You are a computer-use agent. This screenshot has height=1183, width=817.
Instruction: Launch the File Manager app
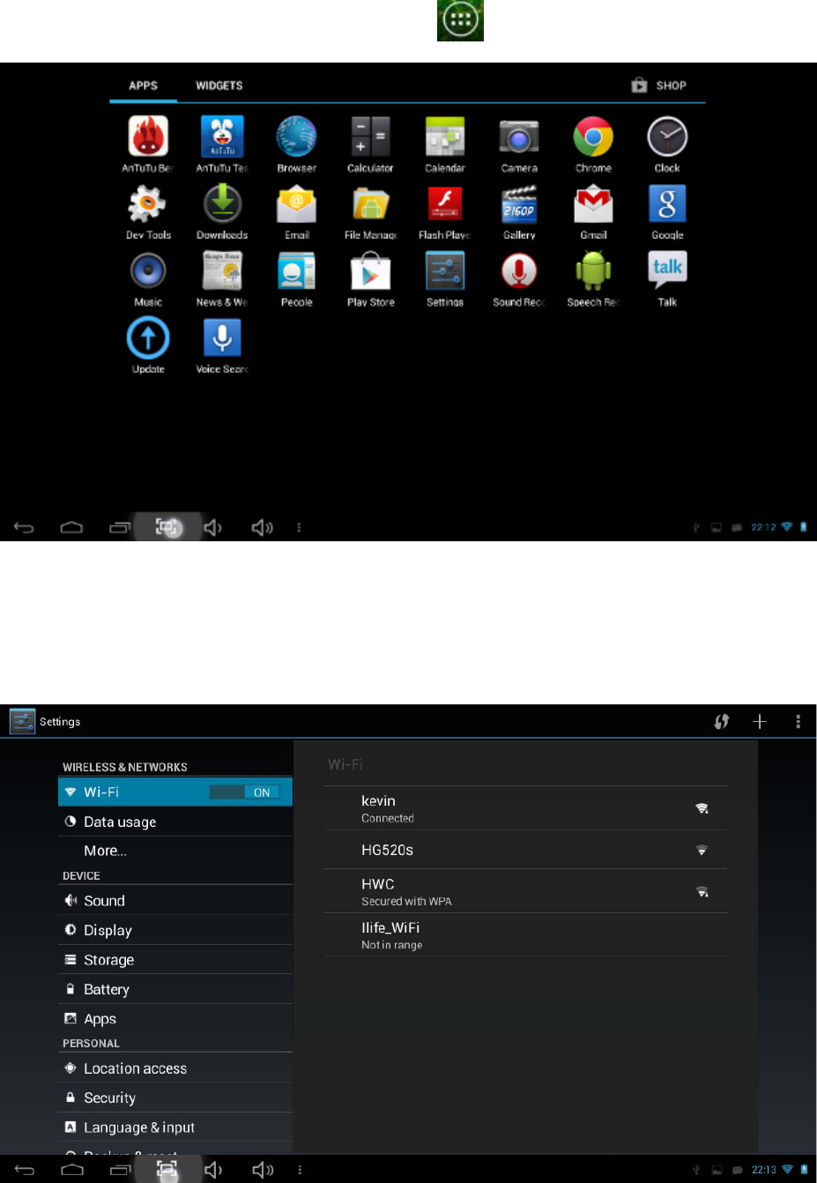370,211
